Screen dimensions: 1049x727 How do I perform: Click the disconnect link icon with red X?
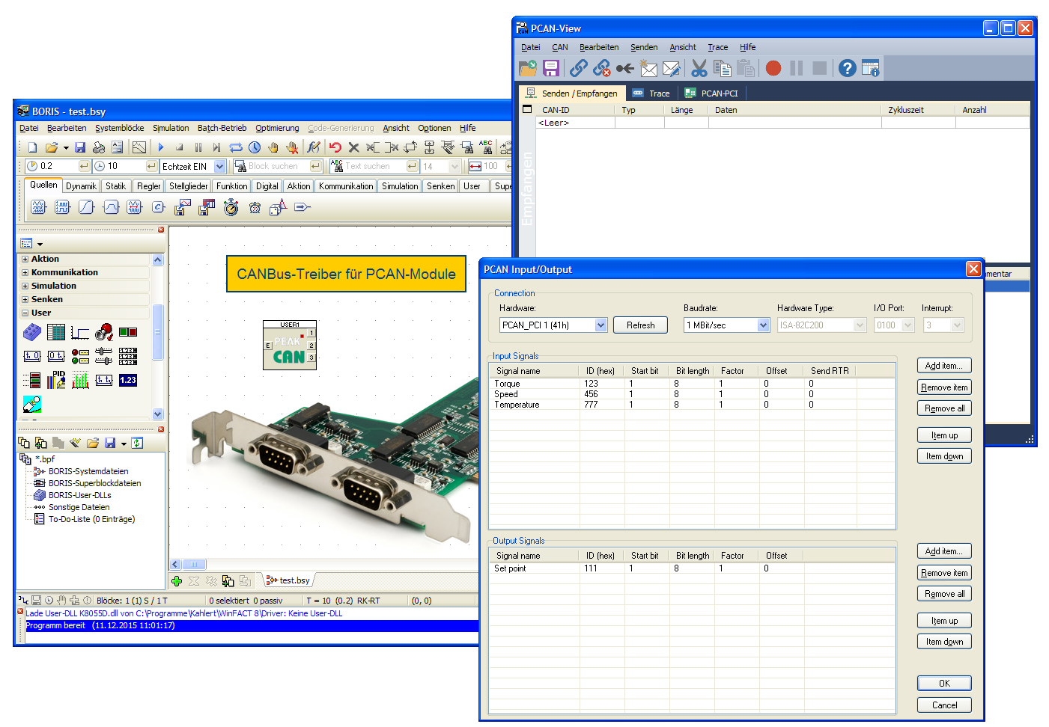coord(601,68)
